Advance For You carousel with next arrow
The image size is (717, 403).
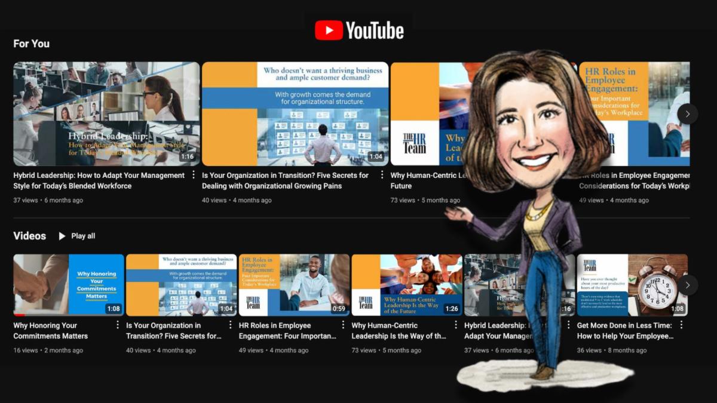click(687, 113)
